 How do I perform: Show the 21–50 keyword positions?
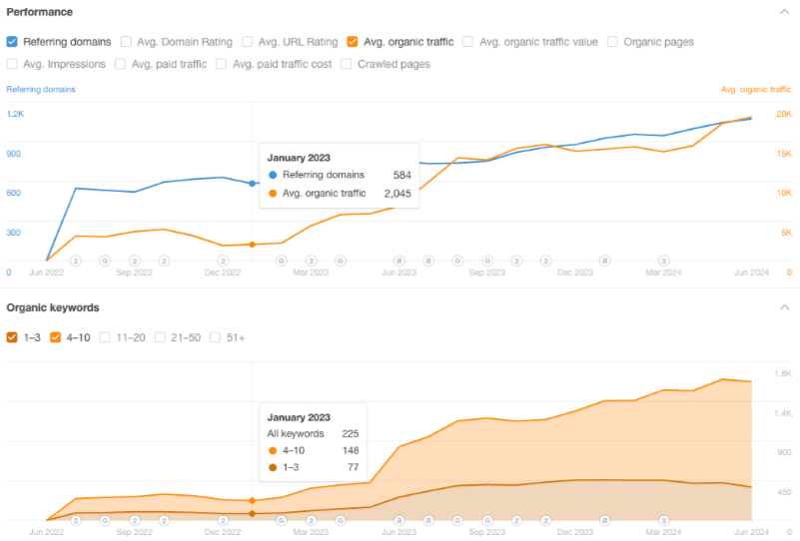click(x=160, y=337)
